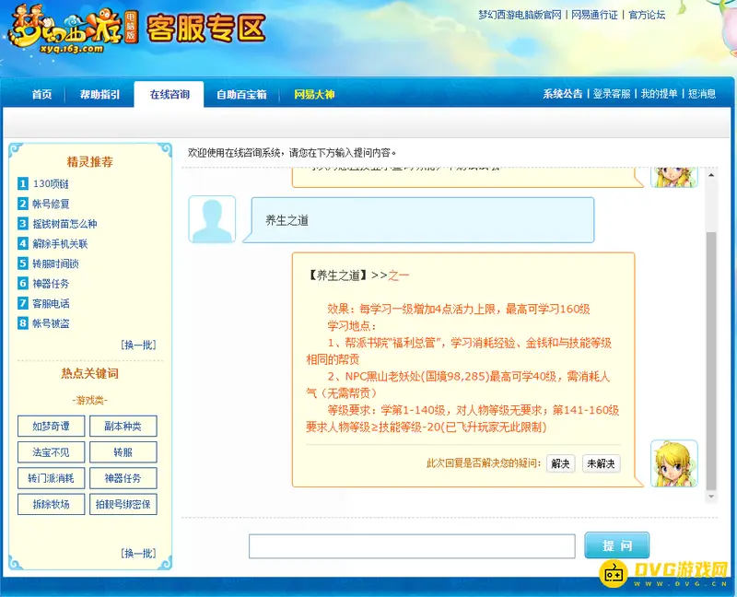
Task: Click the 精灵推荐 heading
Action: (89, 162)
